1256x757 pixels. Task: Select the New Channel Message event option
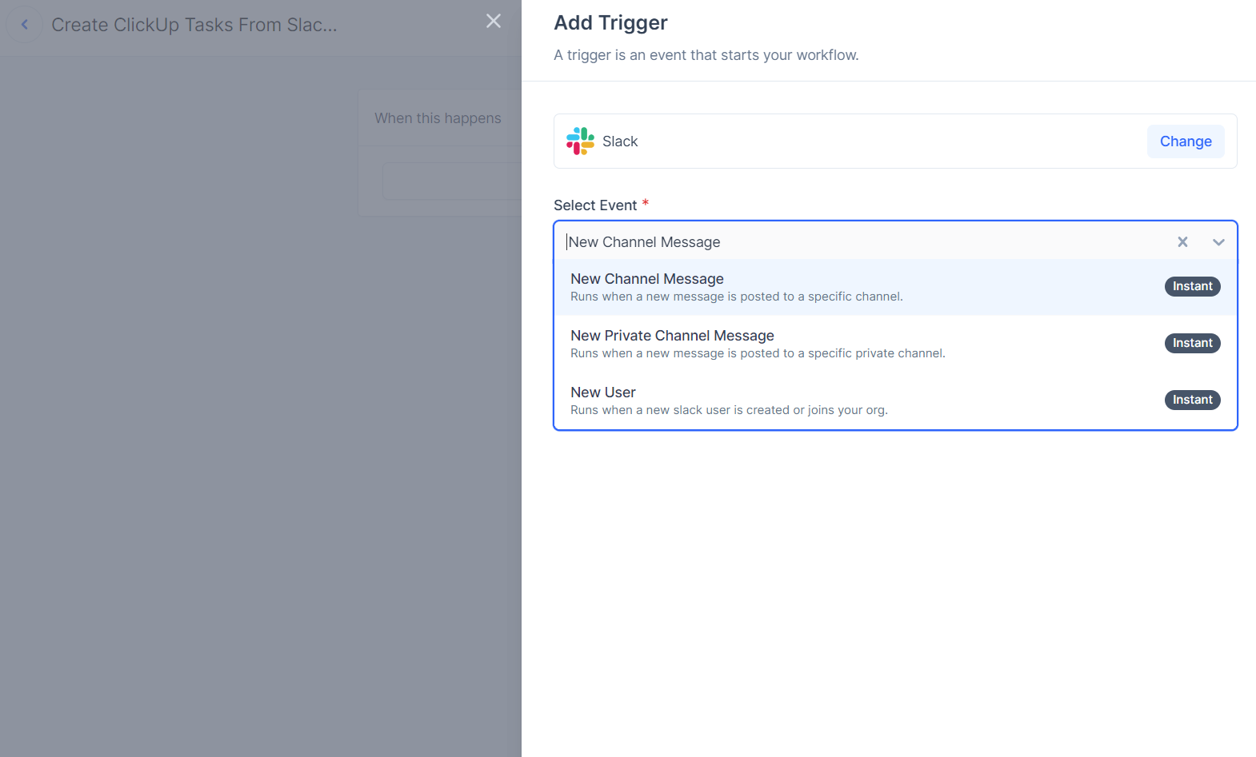pyautogui.click(x=895, y=287)
